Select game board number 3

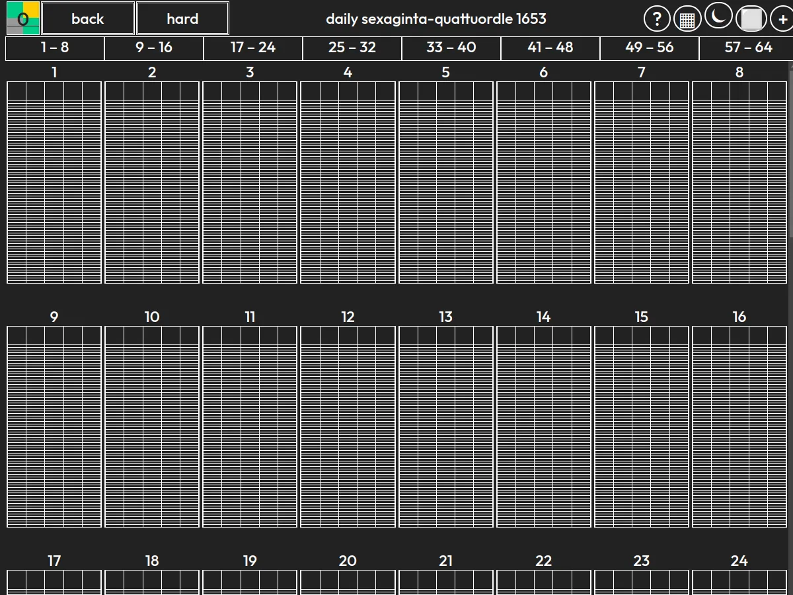click(x=250, y=182)
